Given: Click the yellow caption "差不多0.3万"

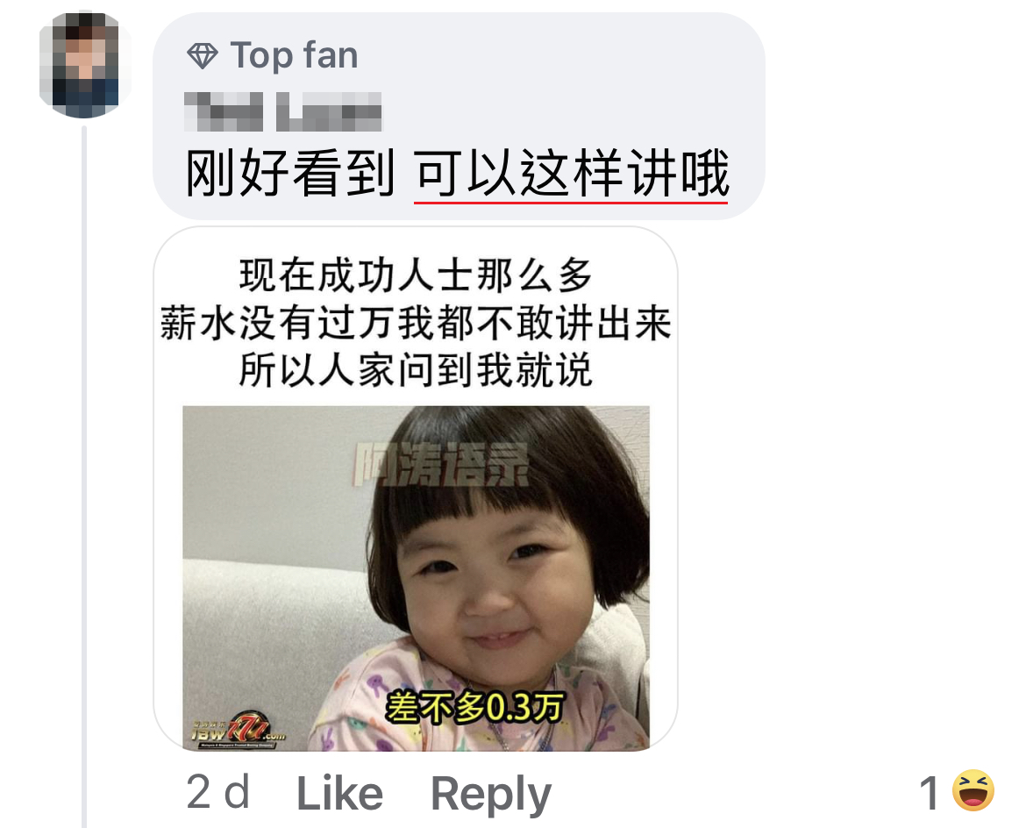Looking at the screenshot, I should pos(474,708).
